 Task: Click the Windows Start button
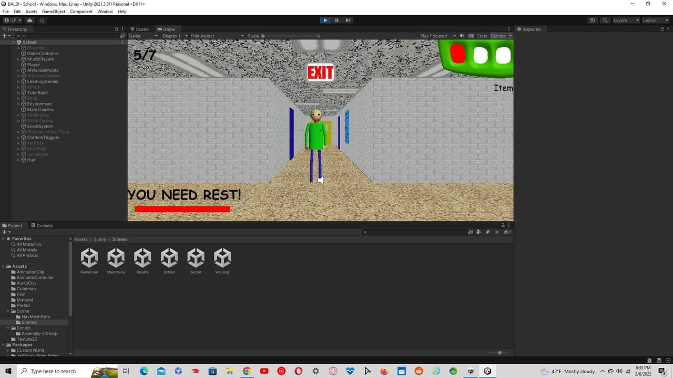[8, 371]
